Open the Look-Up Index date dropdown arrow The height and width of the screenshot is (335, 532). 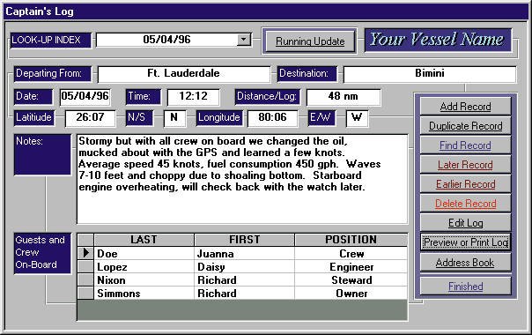click(243, 40)
